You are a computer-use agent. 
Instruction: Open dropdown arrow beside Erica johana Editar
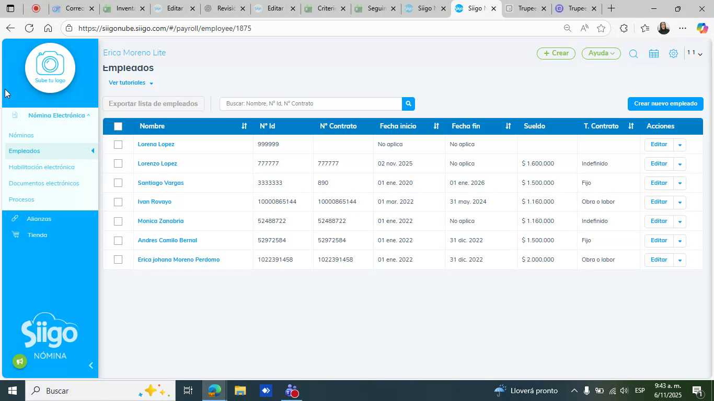pos(680,260)
